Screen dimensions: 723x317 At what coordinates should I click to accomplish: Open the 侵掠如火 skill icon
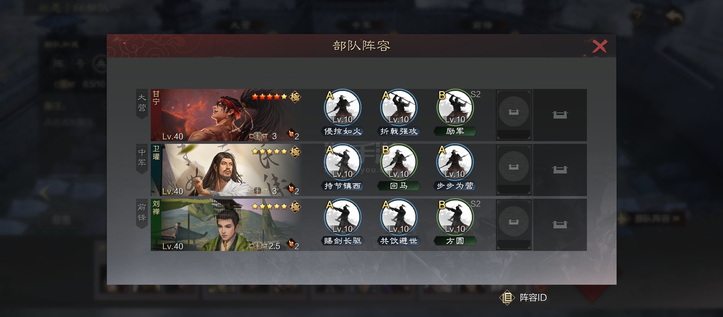click(x=342, y=108)
